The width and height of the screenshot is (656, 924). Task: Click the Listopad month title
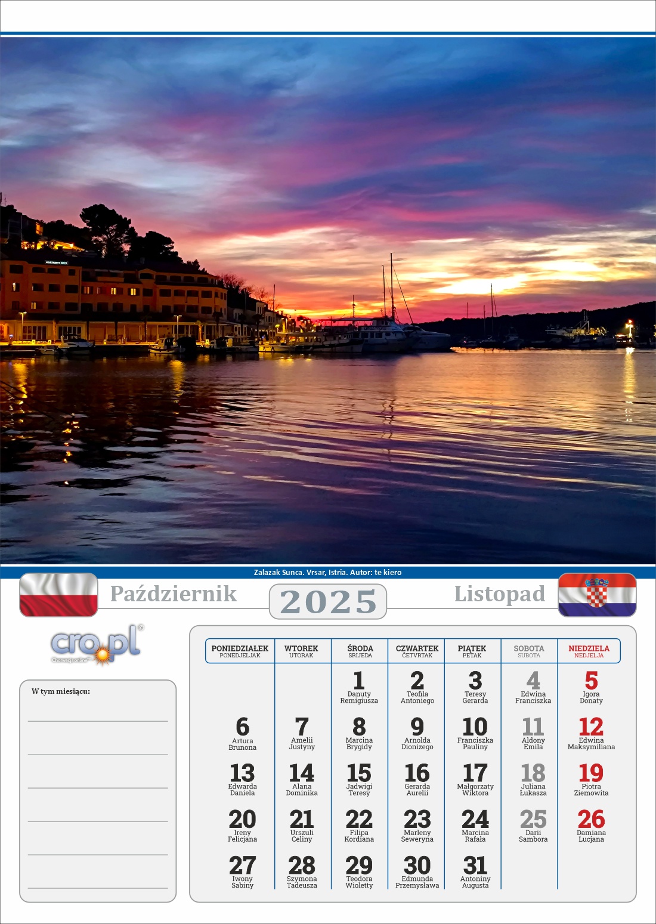click(x=499, y=594)
